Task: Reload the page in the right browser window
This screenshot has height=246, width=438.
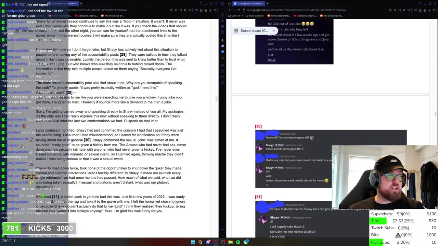Action: 239,10
